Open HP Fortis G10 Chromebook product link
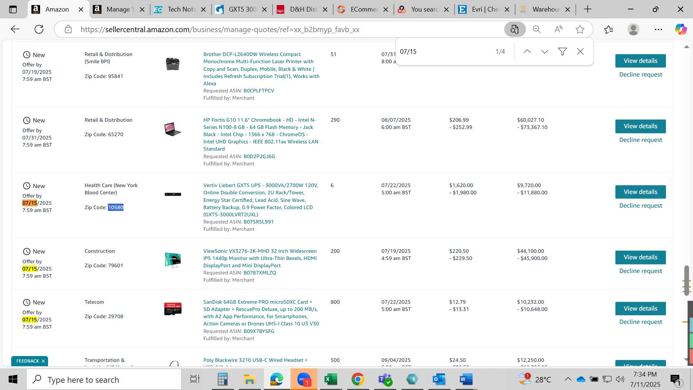 click(261, 134)
